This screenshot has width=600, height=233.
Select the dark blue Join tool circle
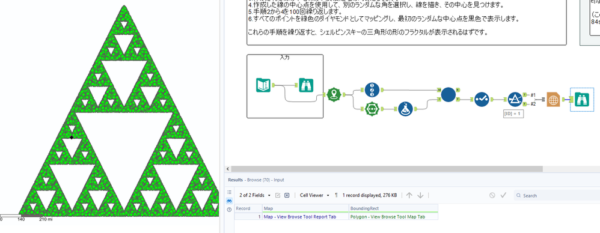(x=448, y=95)
